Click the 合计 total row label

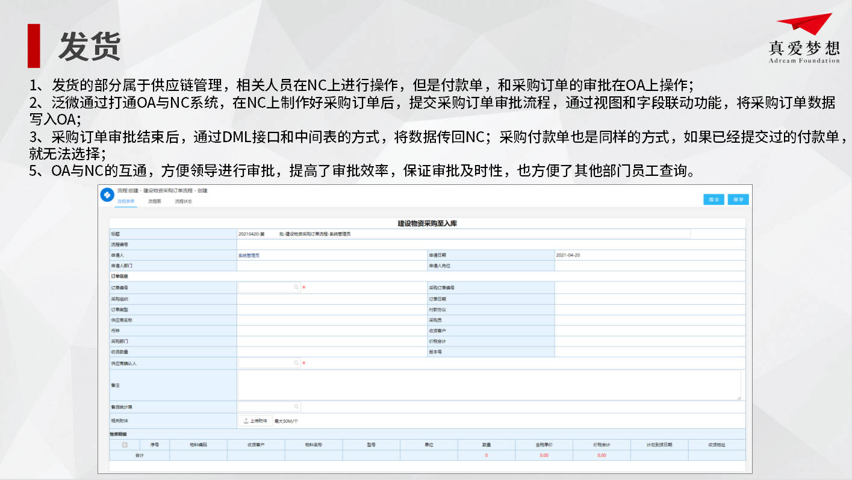coord(139,455)
